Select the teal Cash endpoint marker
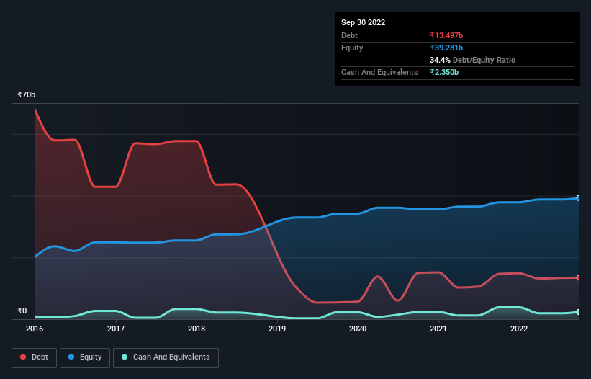This screenshot has height=379, width=591. 579,312
